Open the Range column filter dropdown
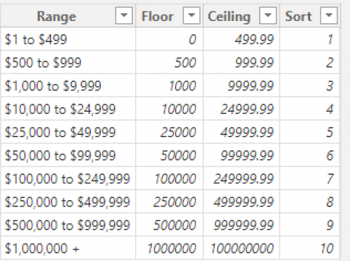 pos(124,15)
